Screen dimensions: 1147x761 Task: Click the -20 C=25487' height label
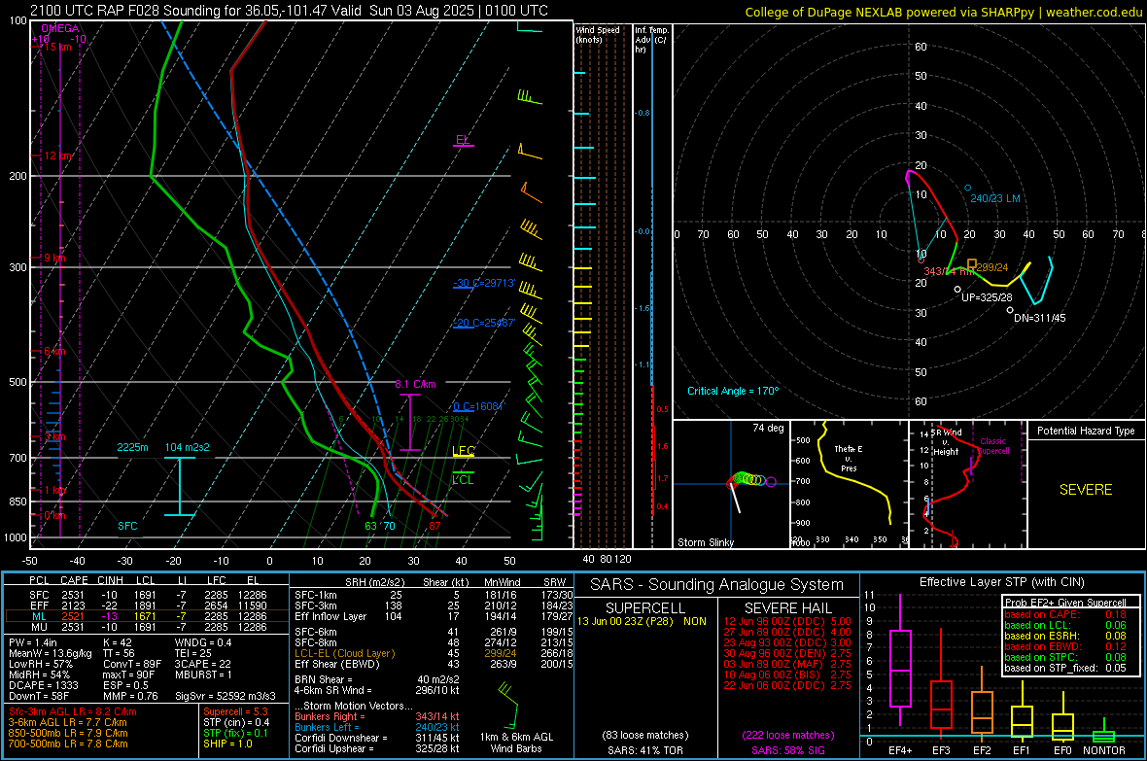pos(484,323)
